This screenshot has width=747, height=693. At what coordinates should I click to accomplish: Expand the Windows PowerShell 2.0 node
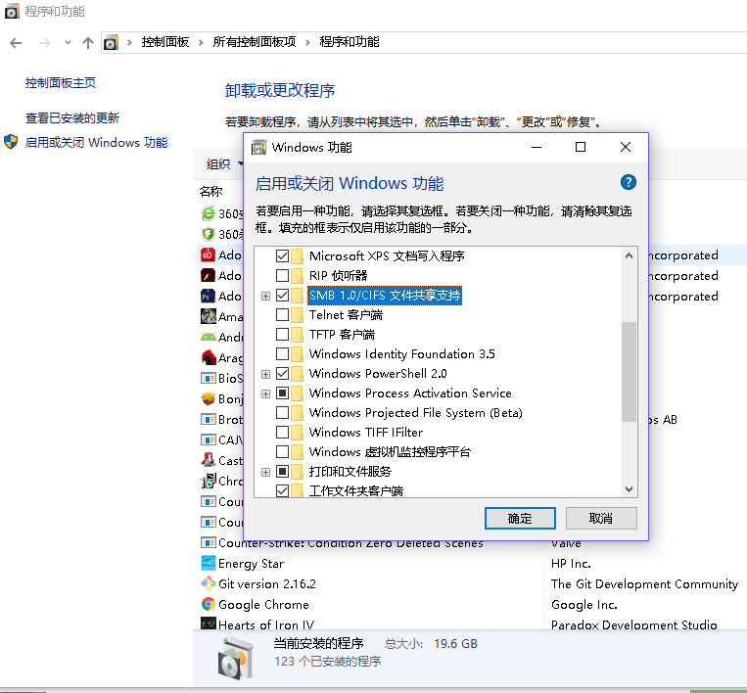(x=266, y=374)
